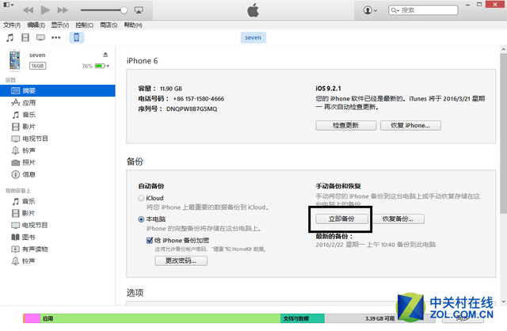Open the 商店(S) menu

(x=109, y=25)
